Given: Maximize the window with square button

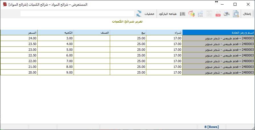Looking at the screenshot, I should [235, 4].
